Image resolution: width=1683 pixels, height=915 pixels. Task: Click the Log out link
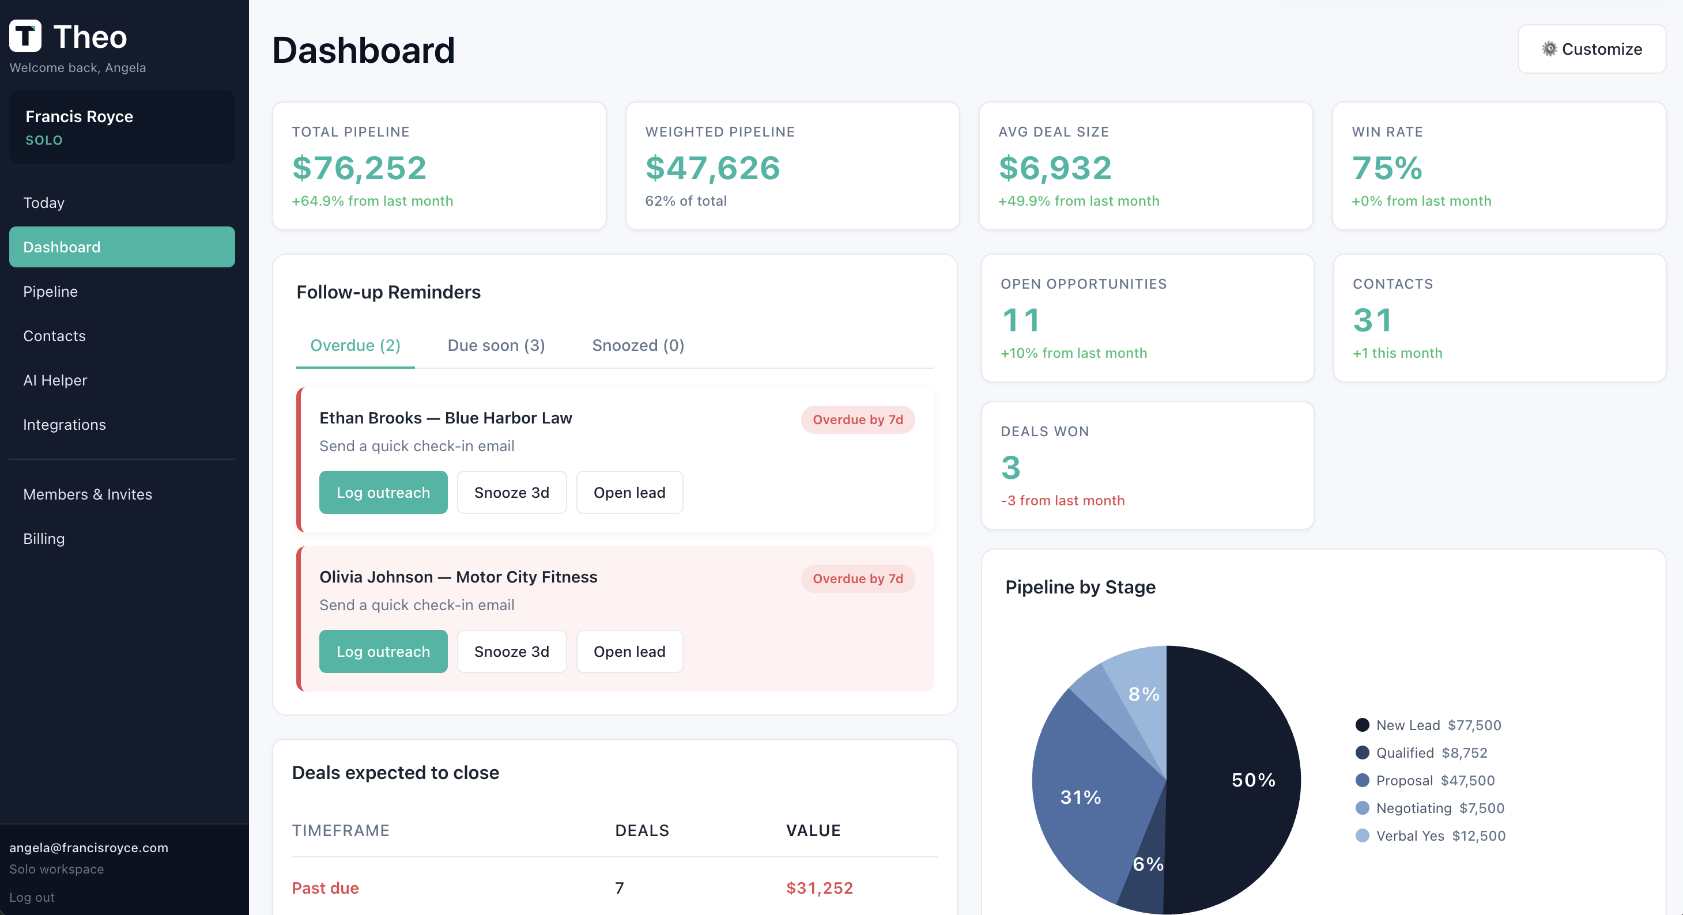click(x=32, y=897)
